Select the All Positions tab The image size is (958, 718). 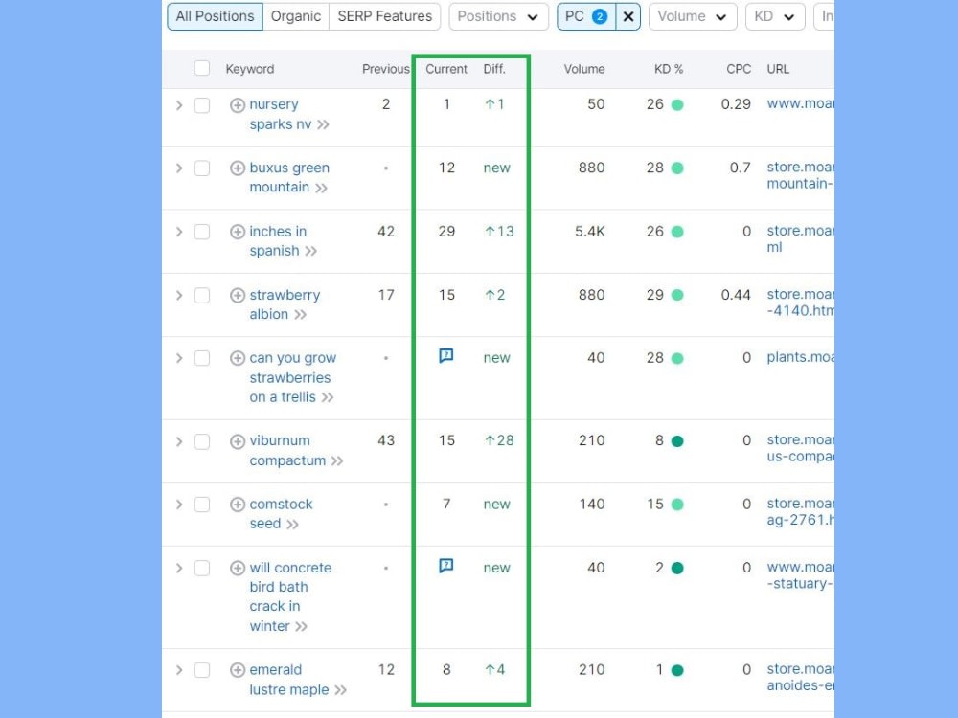(x=215, y=16)
